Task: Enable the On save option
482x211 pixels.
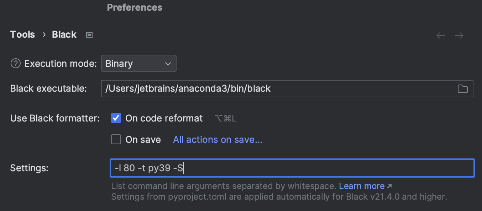Action: pyautogui.click(x=116, y=139)
